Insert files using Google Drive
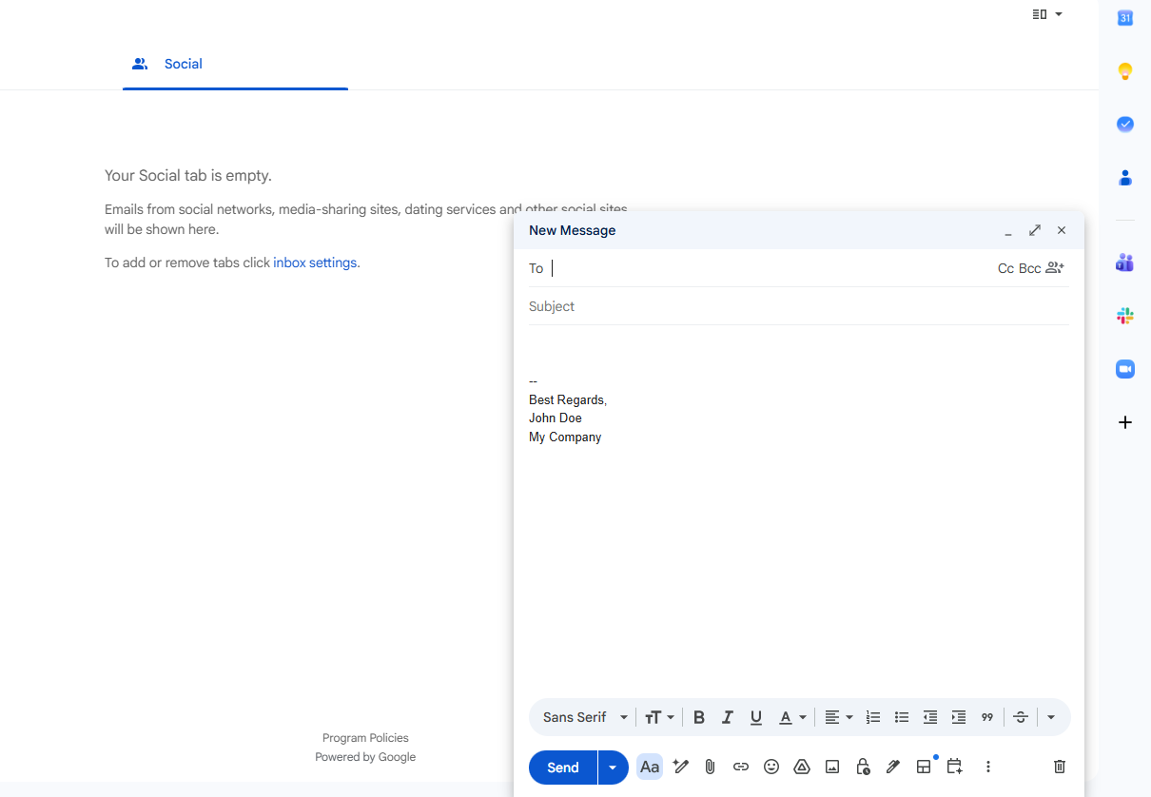This screenshot has height=797, width=1151. [x=802, y=767]
